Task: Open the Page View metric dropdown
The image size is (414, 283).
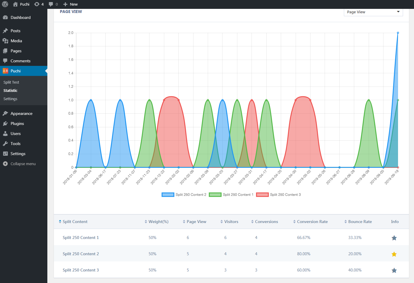Action: (373, 12)
